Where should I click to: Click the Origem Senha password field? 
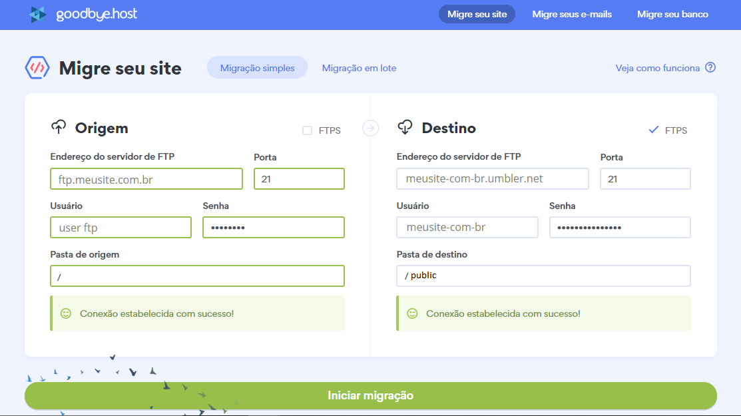[x=273, y=228]
